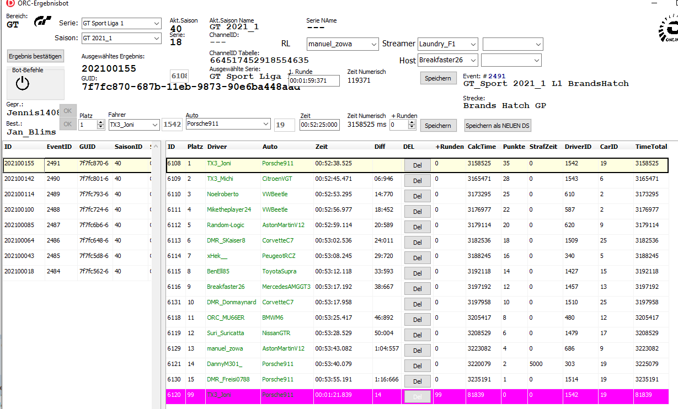Click the 1. Runde time input field

[x=314, y=80]
